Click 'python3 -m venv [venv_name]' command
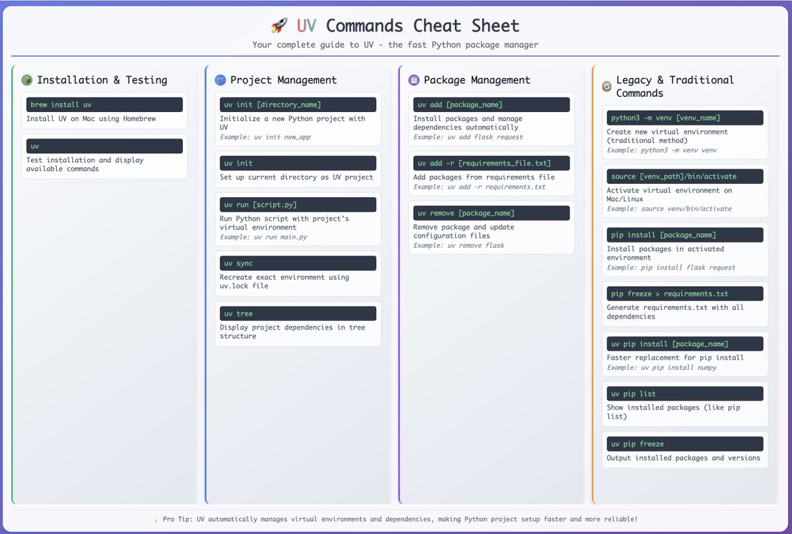The width and height of the screenshot is (792, 534). [685, 118]
